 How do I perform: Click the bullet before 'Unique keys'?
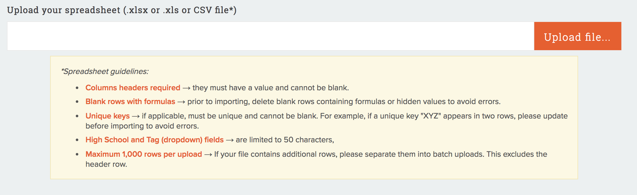pos(77,116)
